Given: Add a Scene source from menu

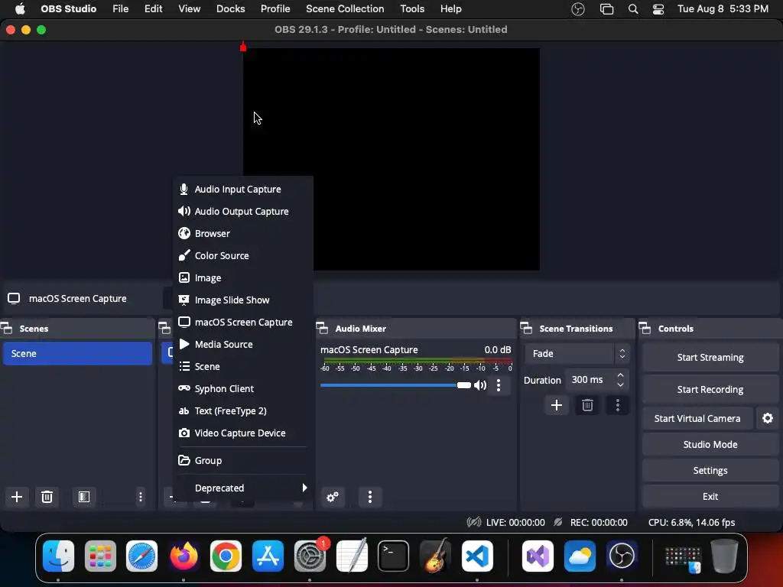Looking at the screenshot, I should tap(242, 366).
